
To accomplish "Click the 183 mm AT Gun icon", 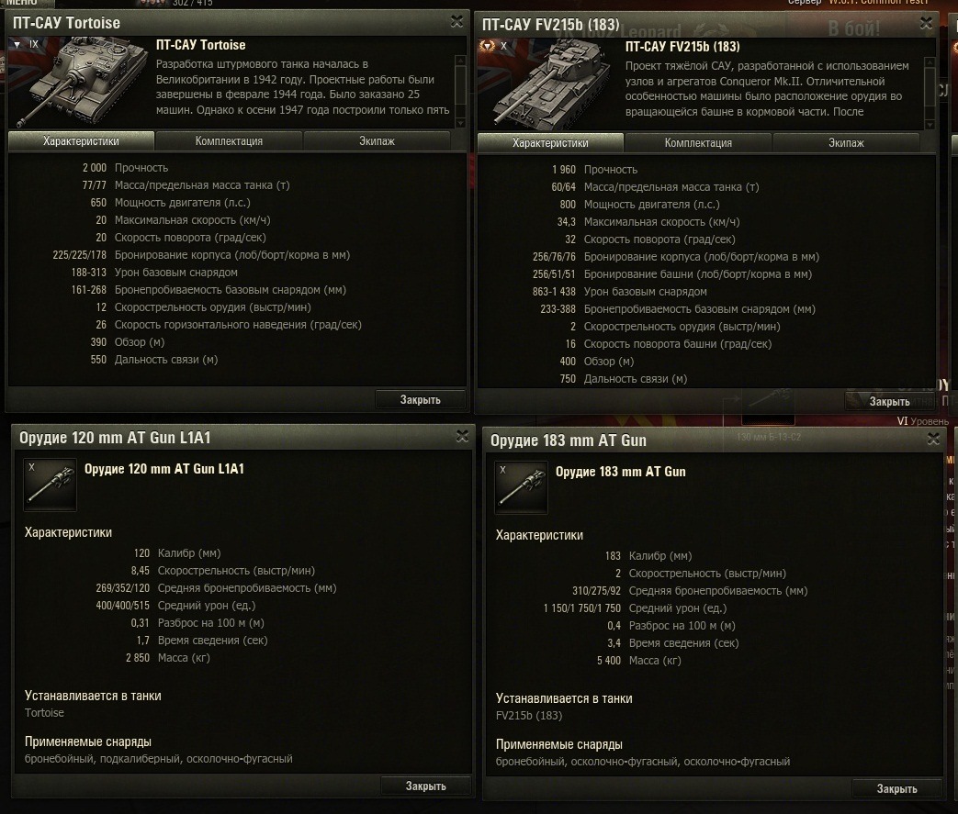I will (521, 487).
